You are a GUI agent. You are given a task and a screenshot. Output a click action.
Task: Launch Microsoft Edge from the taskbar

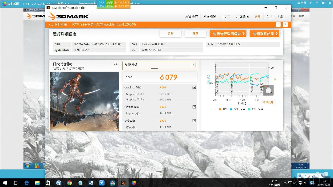(x=27, y=183)
